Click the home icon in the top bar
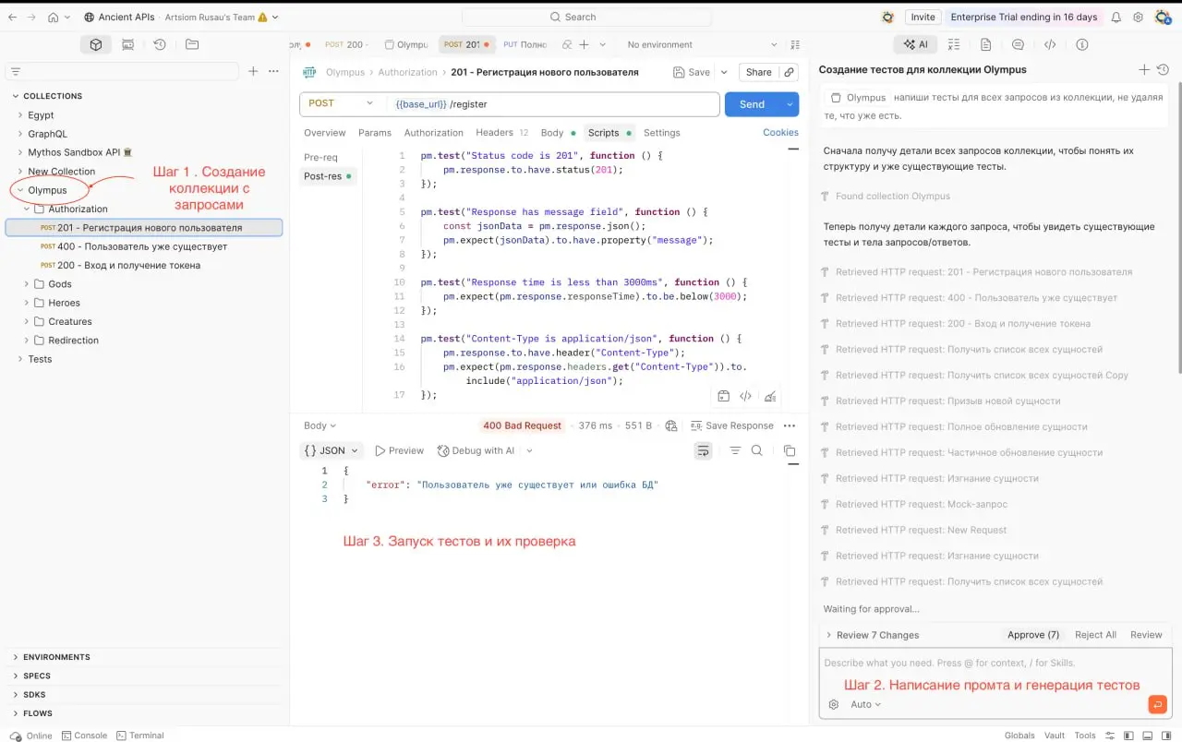This screenshot has width=1182, height=742. (53, 17)
